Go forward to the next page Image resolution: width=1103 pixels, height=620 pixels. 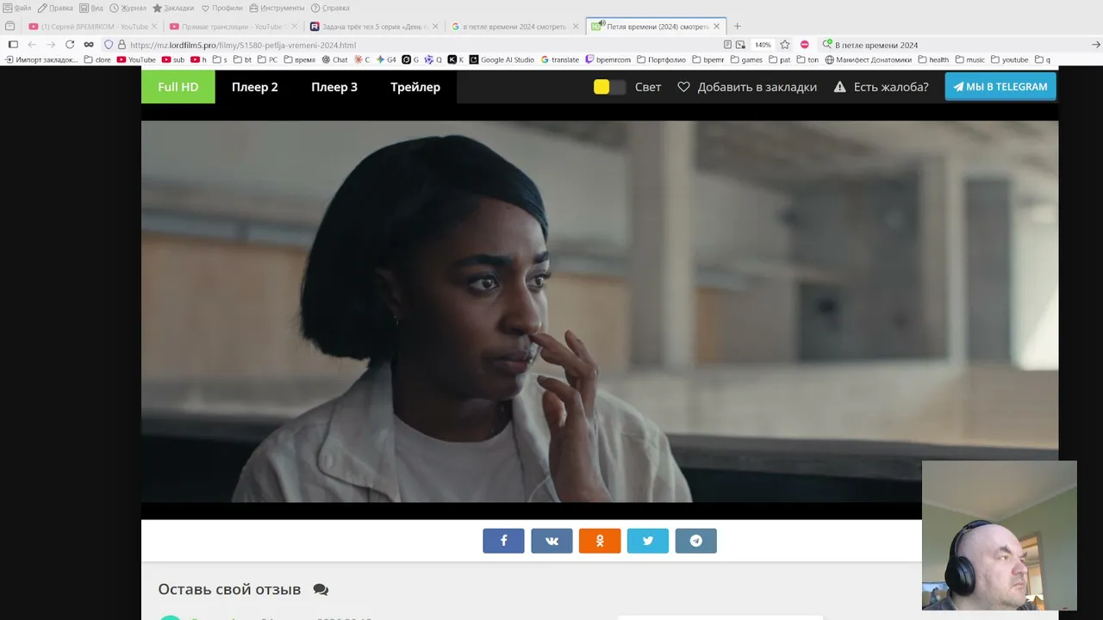[x=51, y=45]
